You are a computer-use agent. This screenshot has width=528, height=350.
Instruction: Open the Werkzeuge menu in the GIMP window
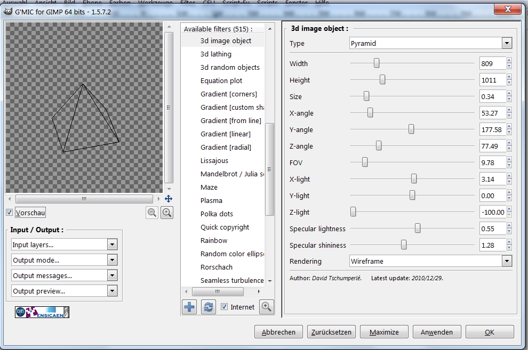[x=155, y=2]
